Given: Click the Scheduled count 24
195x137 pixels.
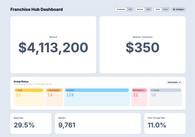Looking at the screenshot, I should (50, 95).
